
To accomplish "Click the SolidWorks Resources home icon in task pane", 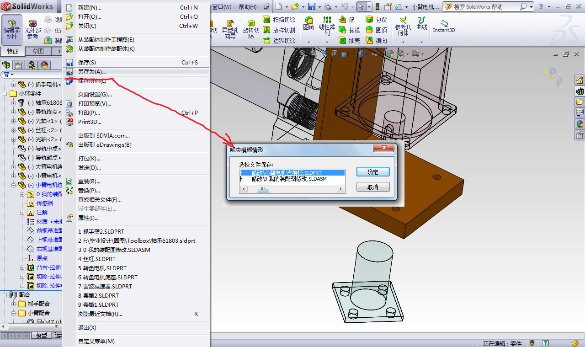I will (x=580, y=80).
